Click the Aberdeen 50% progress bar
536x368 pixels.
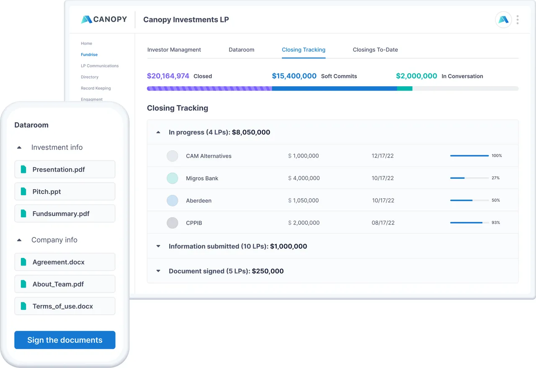(469, 201)
